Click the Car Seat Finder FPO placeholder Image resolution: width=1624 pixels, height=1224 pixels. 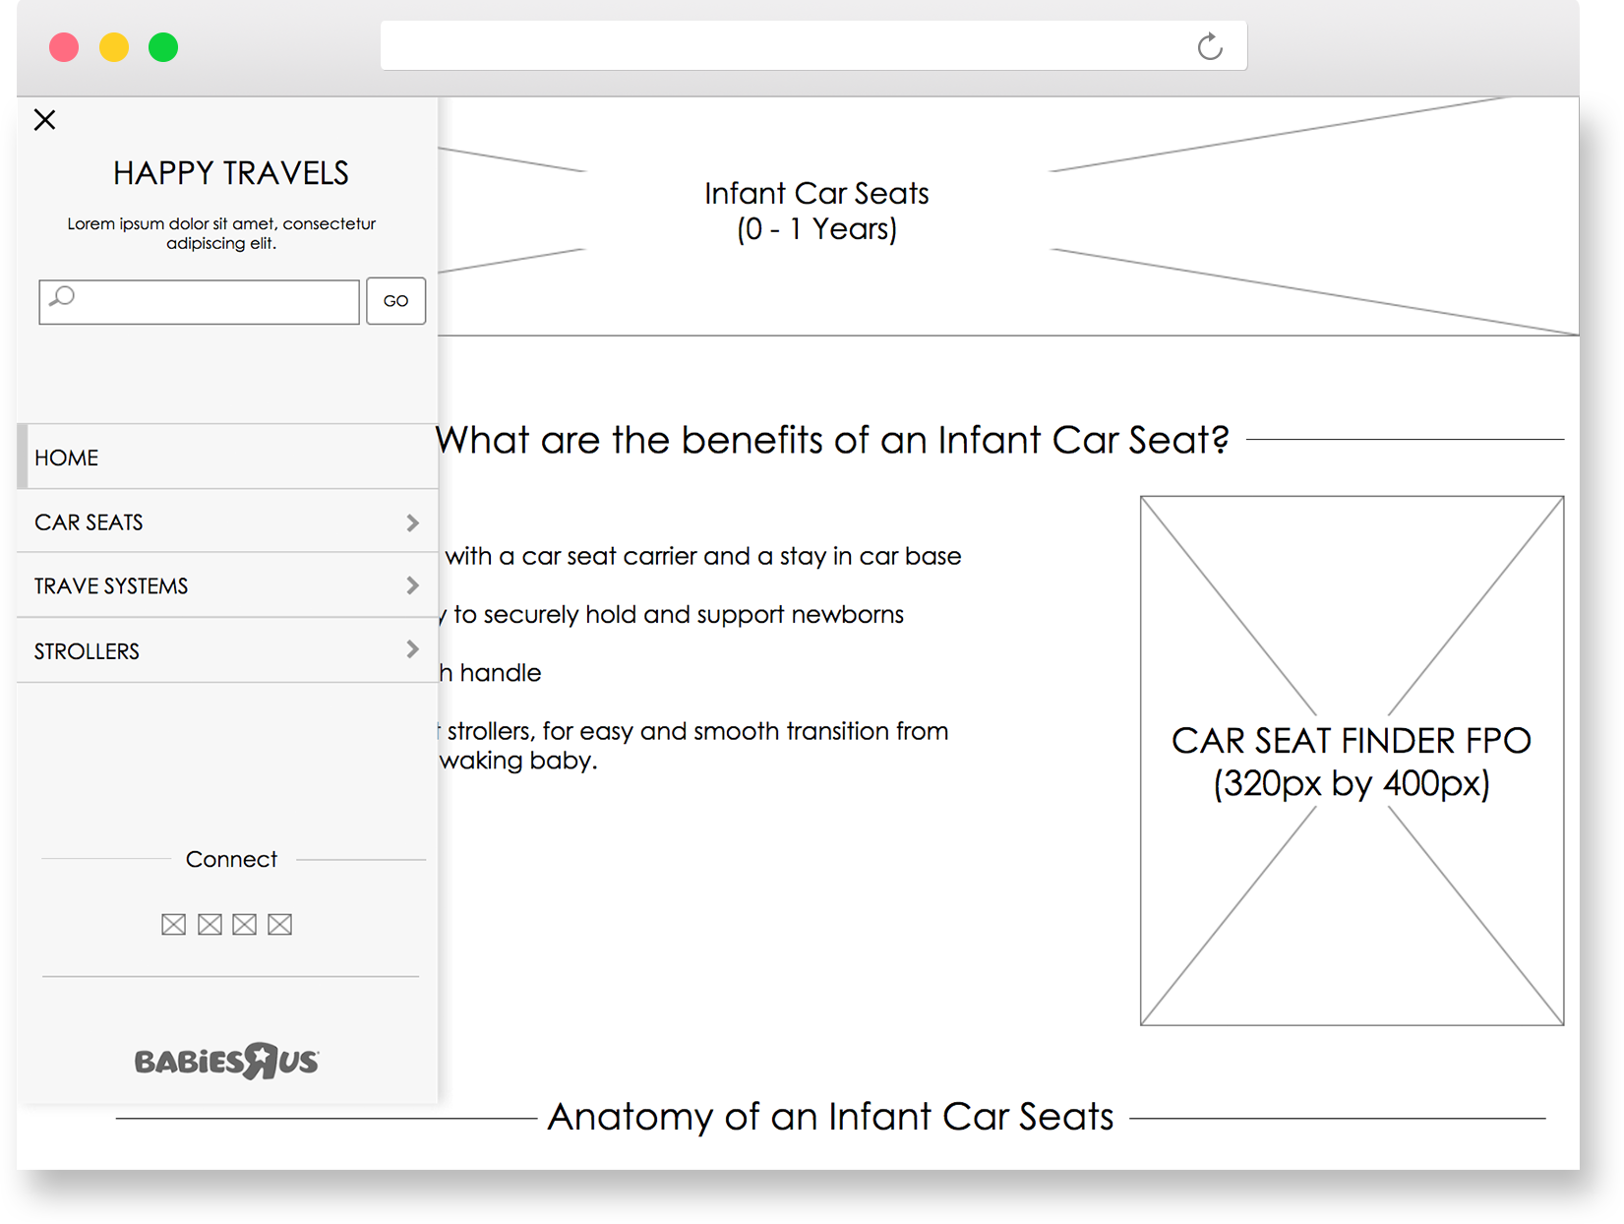[x=1352, y=761]
